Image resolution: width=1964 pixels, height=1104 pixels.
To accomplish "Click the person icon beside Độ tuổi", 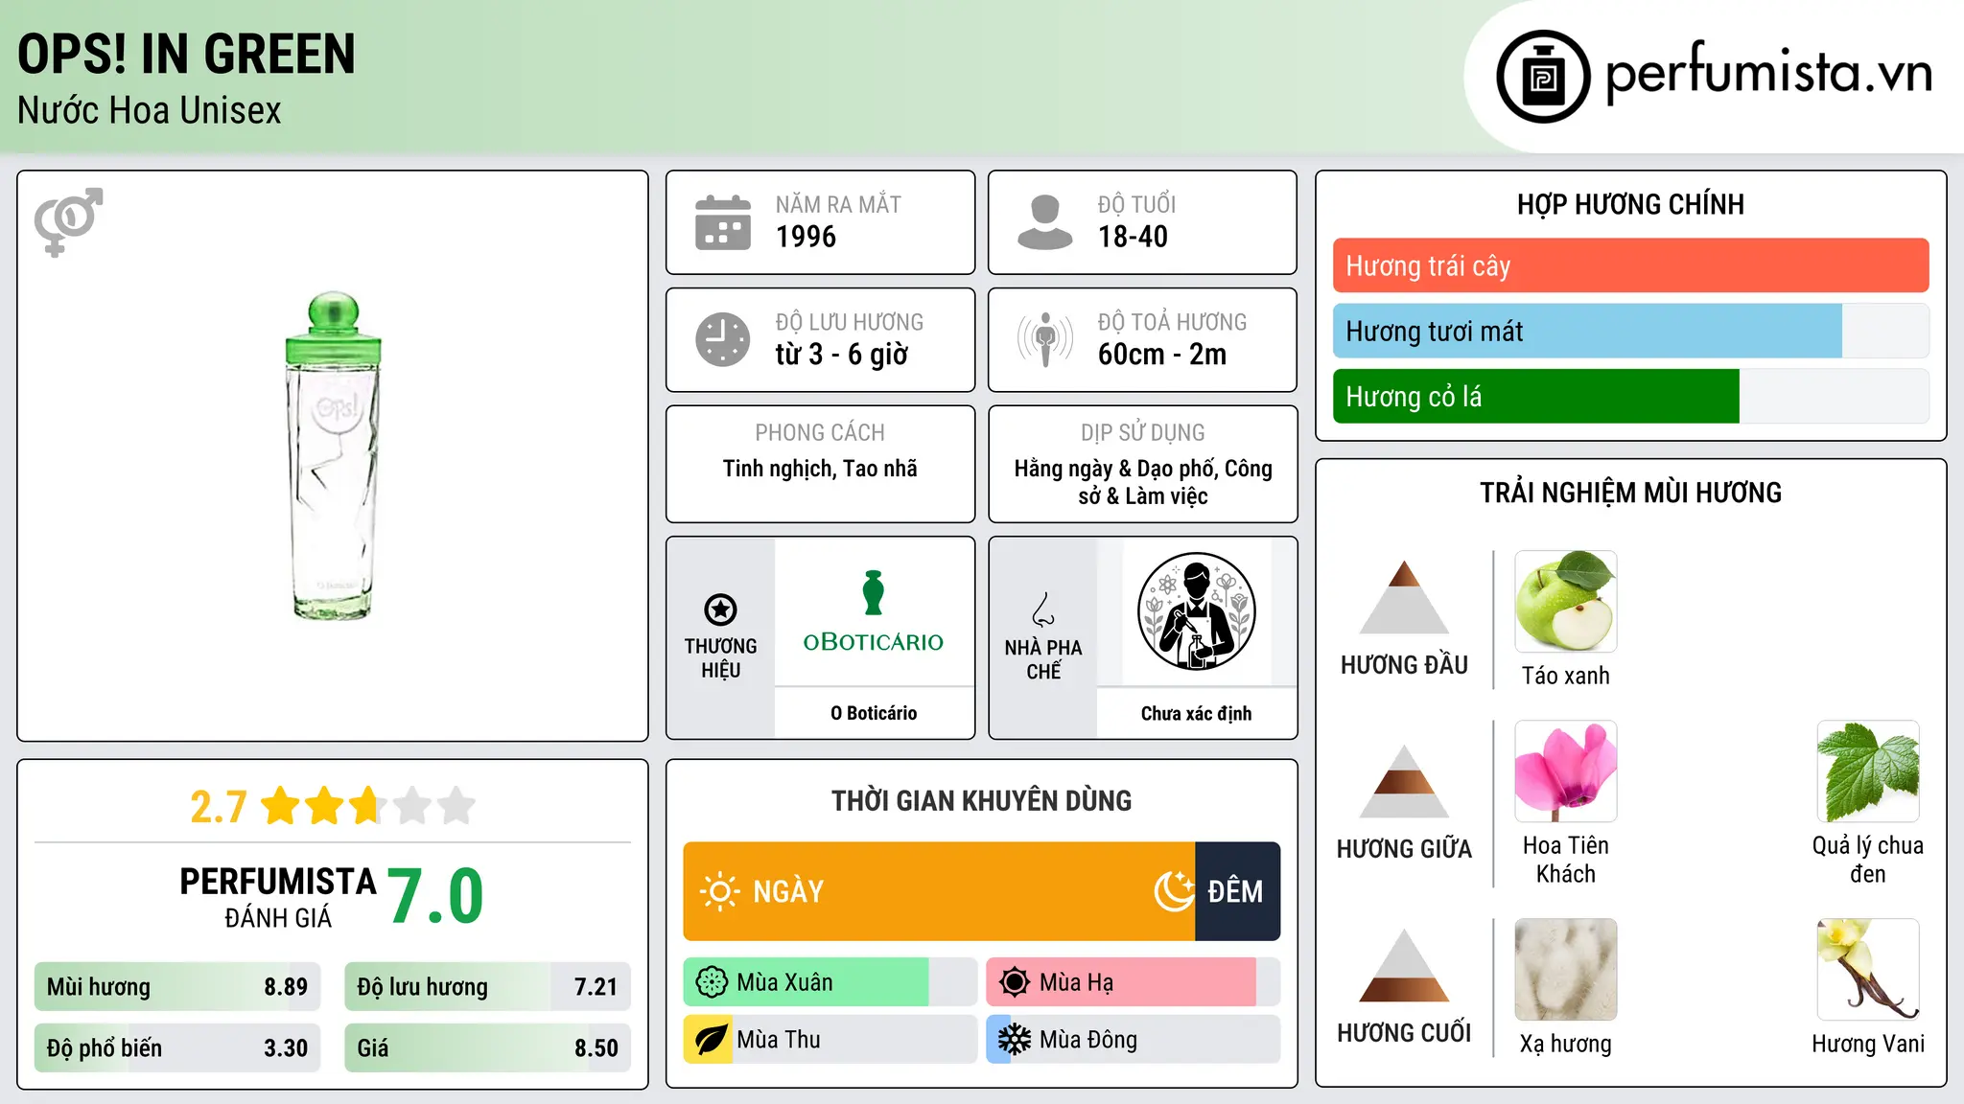I will [x=1044, y=222].
